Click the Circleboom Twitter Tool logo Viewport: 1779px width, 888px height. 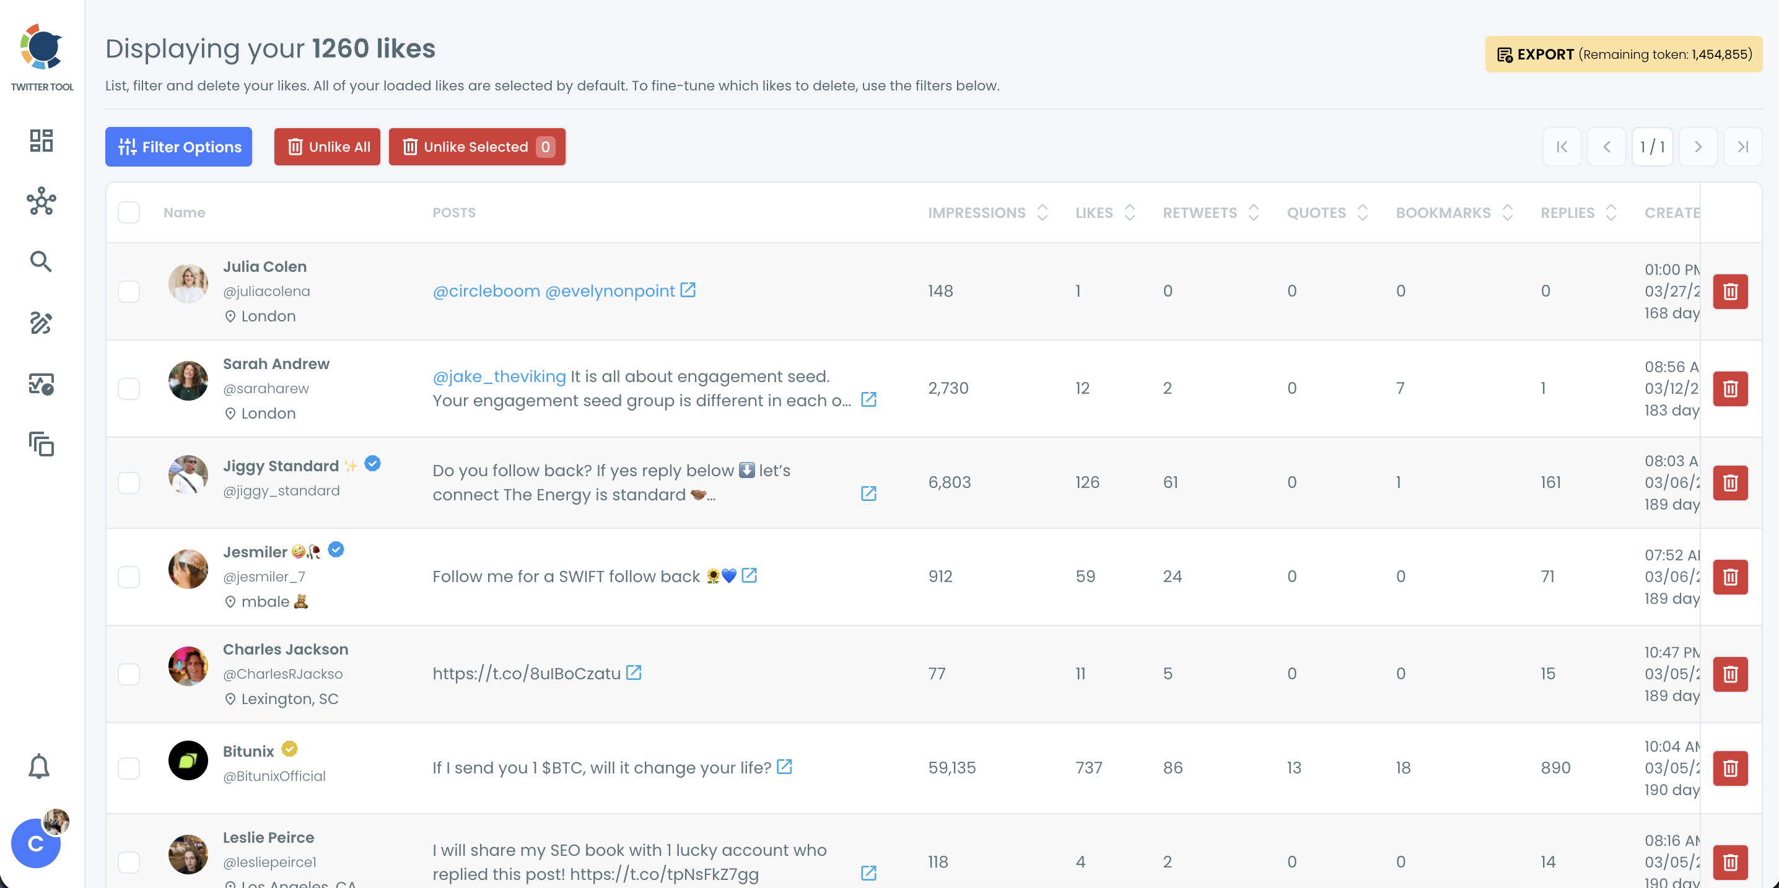coord(42,58)
